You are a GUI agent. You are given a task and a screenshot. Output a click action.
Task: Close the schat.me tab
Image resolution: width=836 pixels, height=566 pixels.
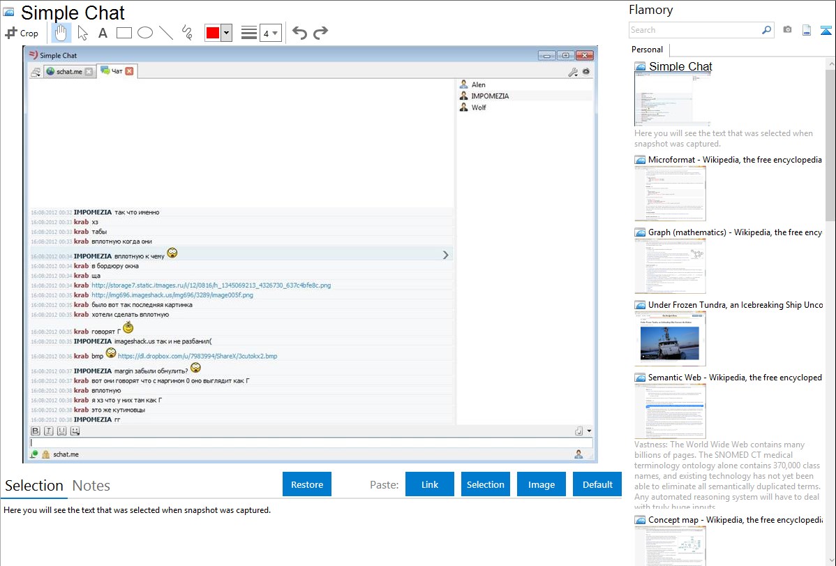[89, 71]
